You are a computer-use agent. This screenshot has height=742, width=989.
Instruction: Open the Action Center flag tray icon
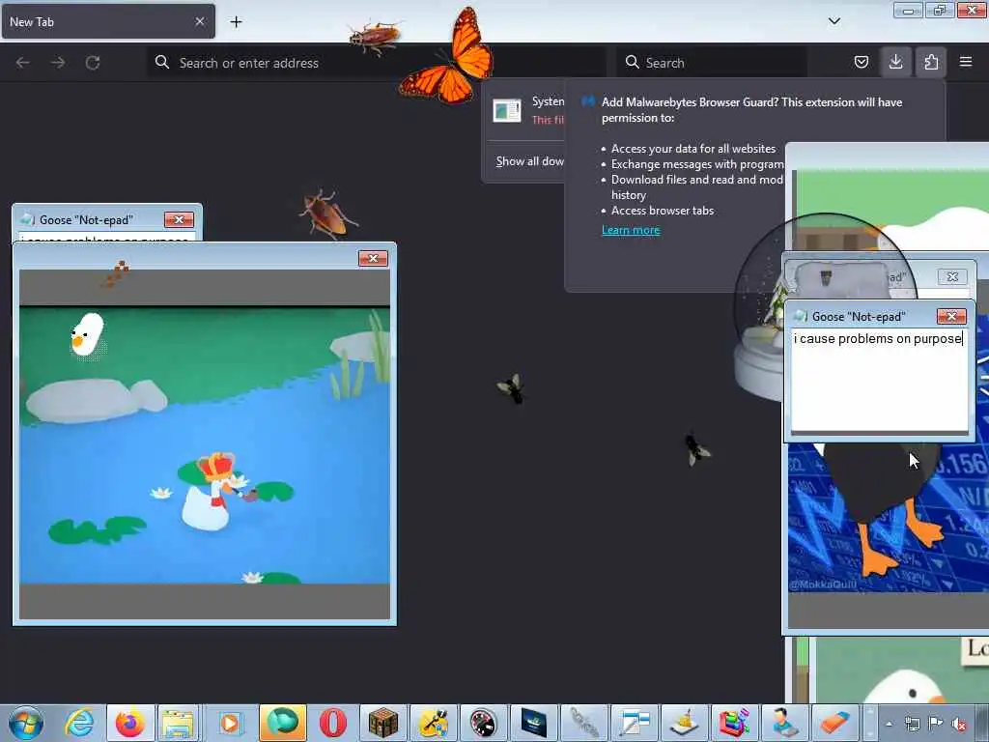click(936, 725)
